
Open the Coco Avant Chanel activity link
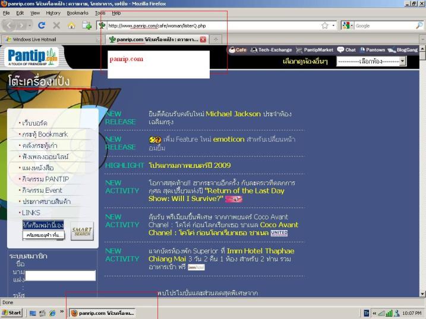pyautogui.click(x=223, y=229)
